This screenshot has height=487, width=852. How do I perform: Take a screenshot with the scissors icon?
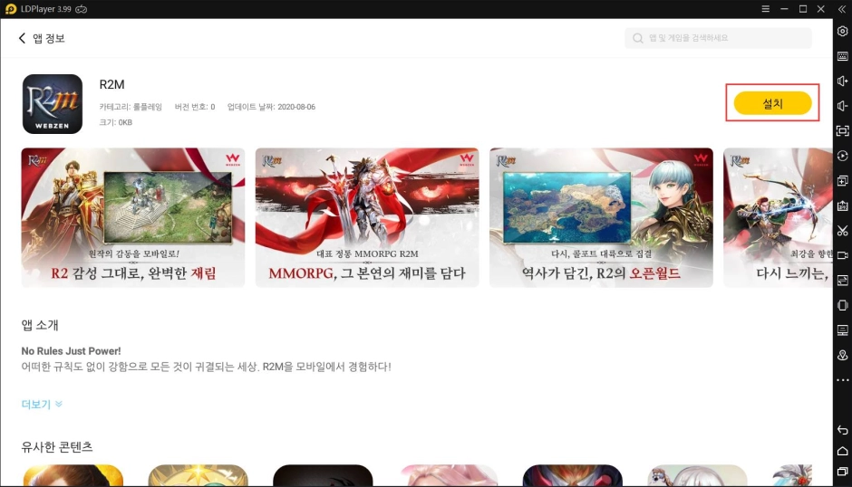click(842, 231)
